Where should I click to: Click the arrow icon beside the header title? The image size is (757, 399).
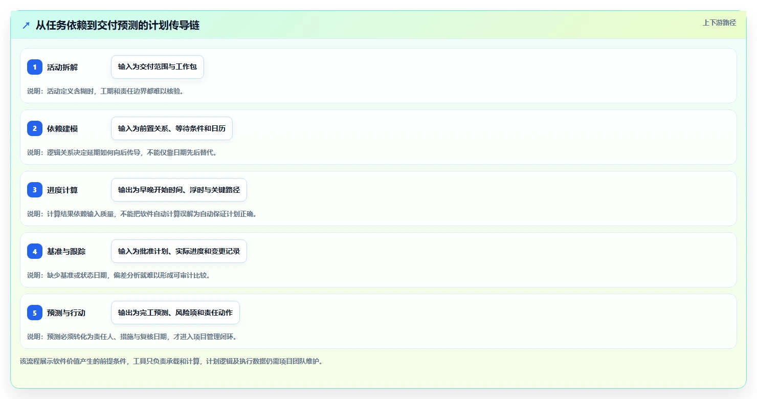pos(26,25)
